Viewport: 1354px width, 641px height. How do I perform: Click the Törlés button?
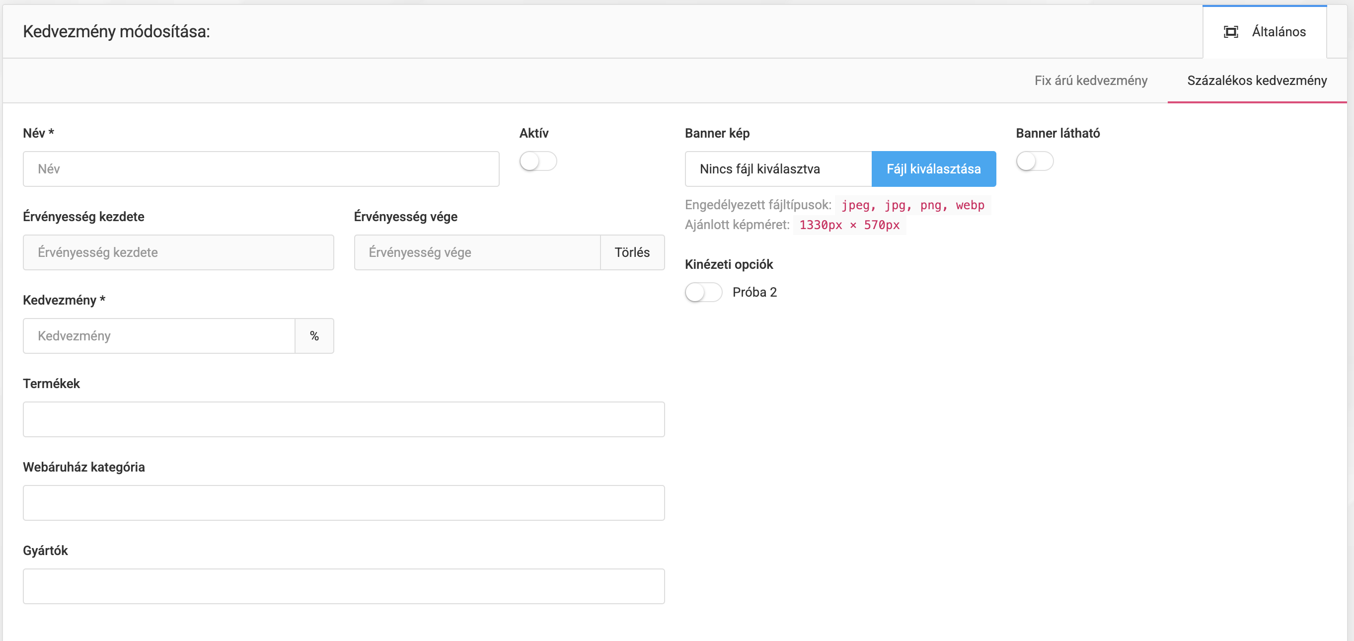[x=632, y=252]
